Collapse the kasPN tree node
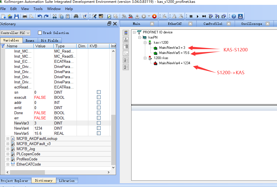Image resolution: width=277 pixels, height=187 pixels. [140, 37]
